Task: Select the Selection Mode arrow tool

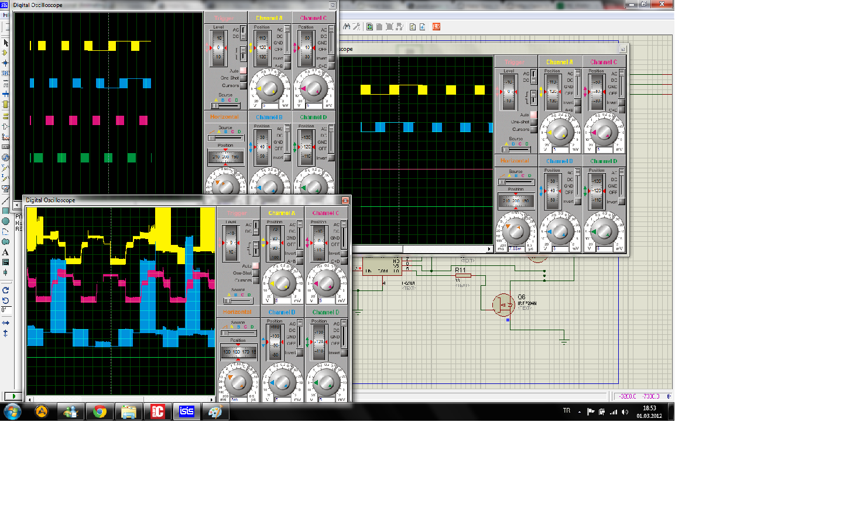Action: click(x=5, y=43)
